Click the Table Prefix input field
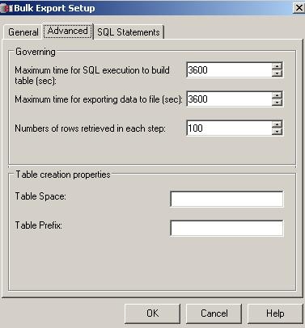305x328 pixels. pyautogui.click(x=227, y=228)
